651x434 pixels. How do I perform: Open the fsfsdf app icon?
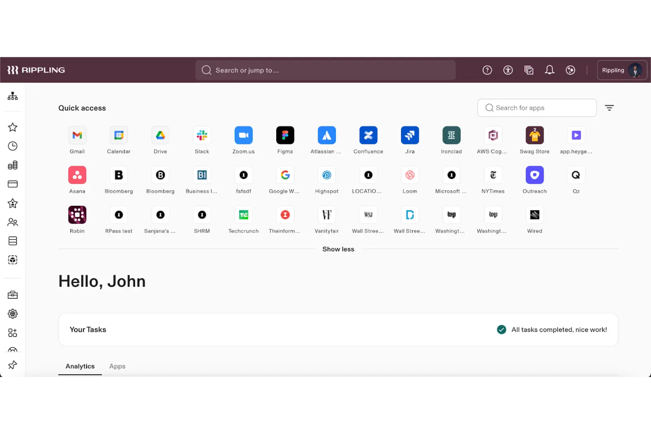[244, 175]
